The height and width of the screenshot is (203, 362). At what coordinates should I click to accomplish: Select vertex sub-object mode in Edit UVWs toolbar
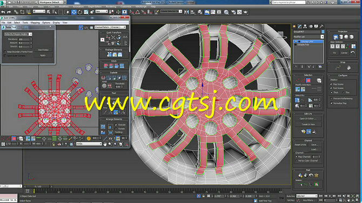3,138
